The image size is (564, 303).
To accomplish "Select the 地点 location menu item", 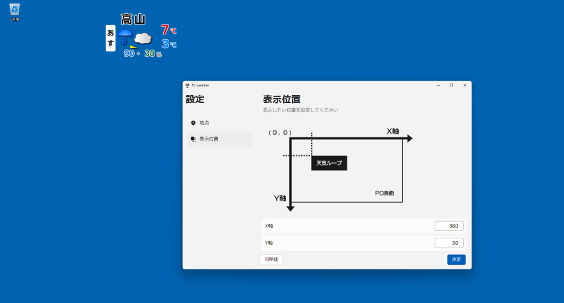I will tap(219, 123).
